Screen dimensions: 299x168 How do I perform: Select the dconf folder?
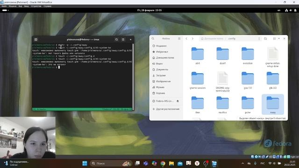(x=222, y=56)
